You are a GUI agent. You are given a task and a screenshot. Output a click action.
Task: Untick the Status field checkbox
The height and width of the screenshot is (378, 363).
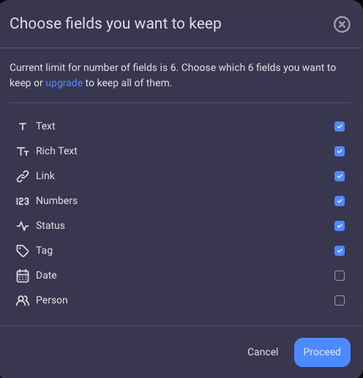[x=340, y=226]
